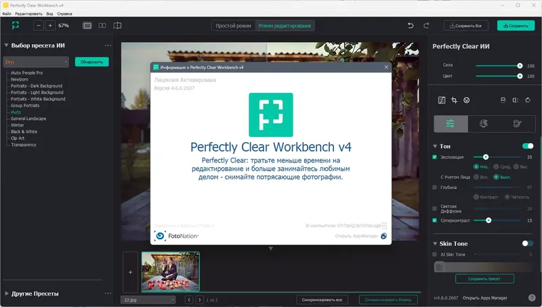Uncheck the Экспозиция checkbox
Screen dimensions: 542x307
(435, 157)
